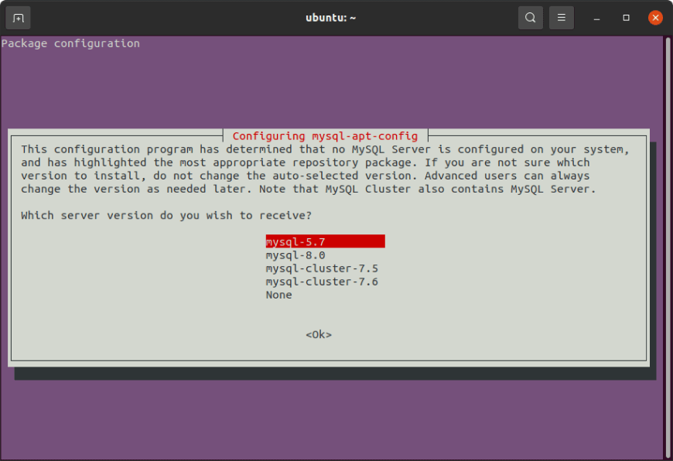Choose mysql-cluster-7.5 from the list
The width and height of the screenshot is (673, 461).
point(322,268)
